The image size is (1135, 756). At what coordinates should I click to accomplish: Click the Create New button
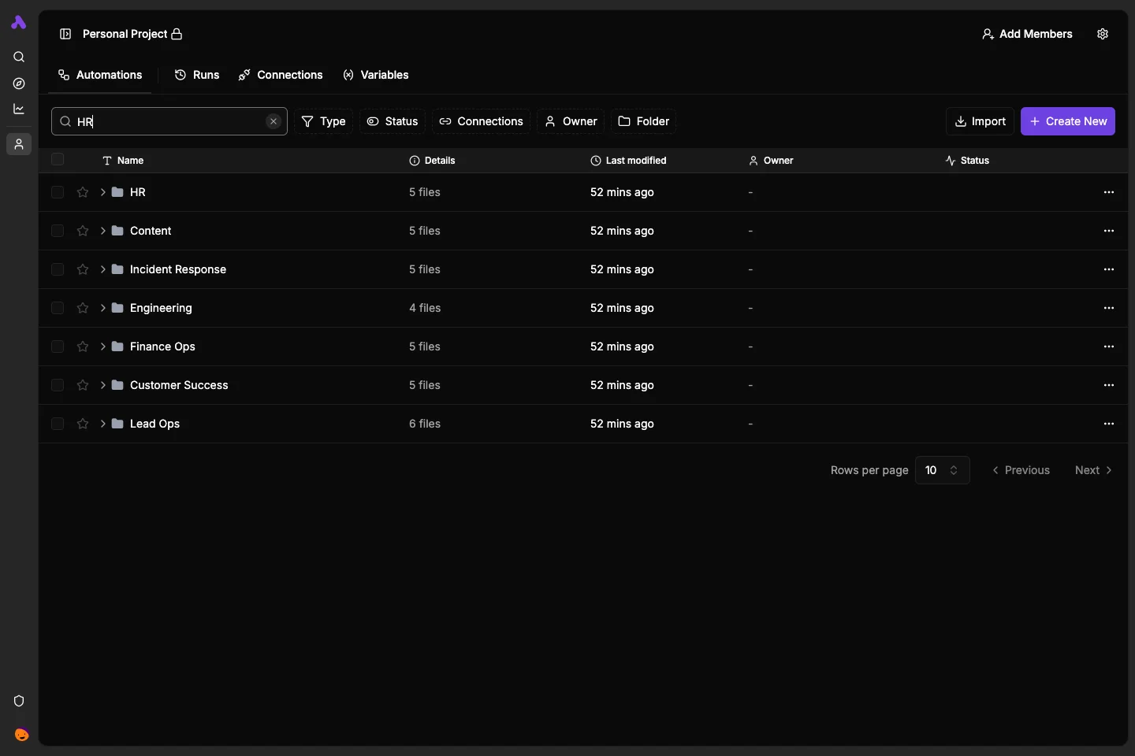pos(1068,121)
